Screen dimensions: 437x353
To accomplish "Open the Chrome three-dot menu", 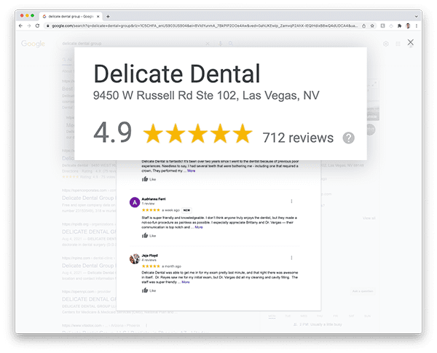I will coord(417,26).
